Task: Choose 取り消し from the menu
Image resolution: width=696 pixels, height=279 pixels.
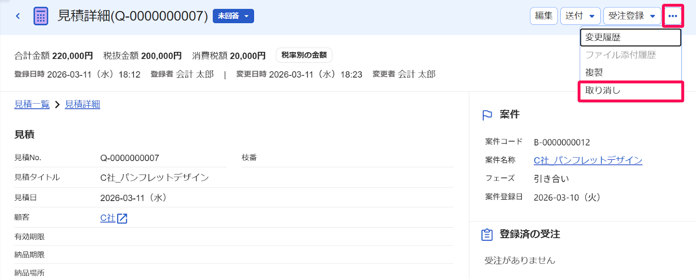Action: pyautogui.click(x=630, y=90)
